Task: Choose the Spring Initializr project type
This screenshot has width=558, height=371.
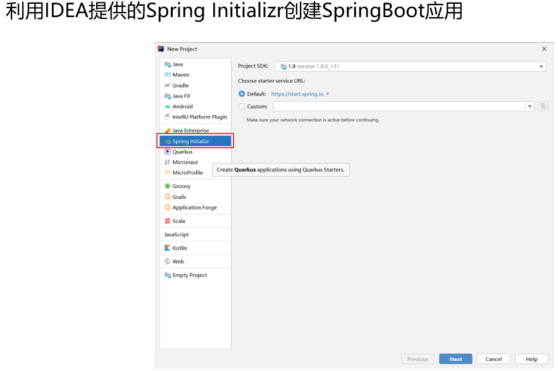Action: click(195, 141)
